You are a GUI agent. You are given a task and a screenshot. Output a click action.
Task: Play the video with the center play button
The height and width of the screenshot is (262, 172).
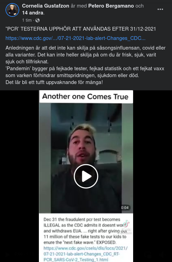click(x=86, y=176)
